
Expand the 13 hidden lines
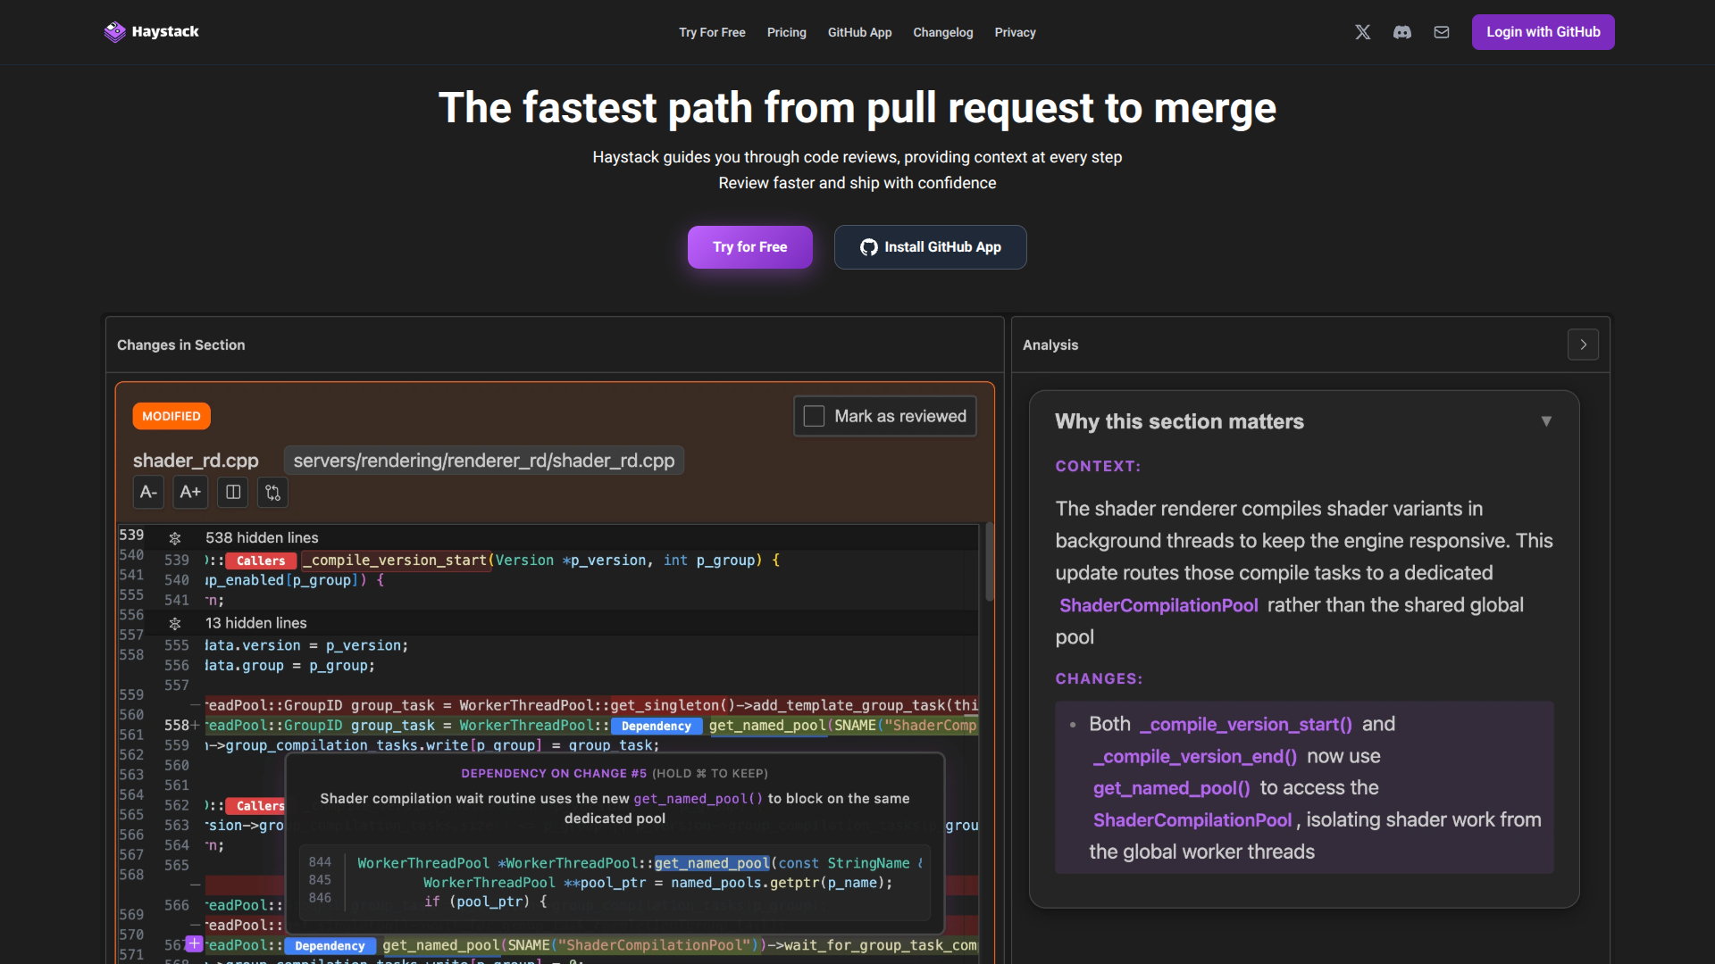(x=175, y=623)
